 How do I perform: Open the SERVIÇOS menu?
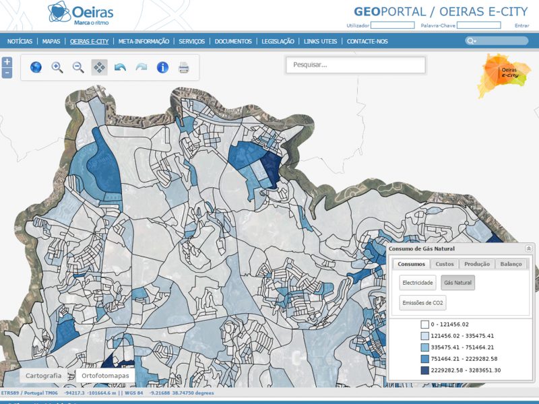pos(192,42)
